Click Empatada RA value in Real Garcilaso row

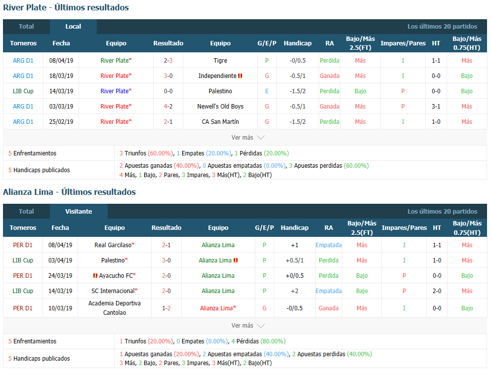click(328, 245)
